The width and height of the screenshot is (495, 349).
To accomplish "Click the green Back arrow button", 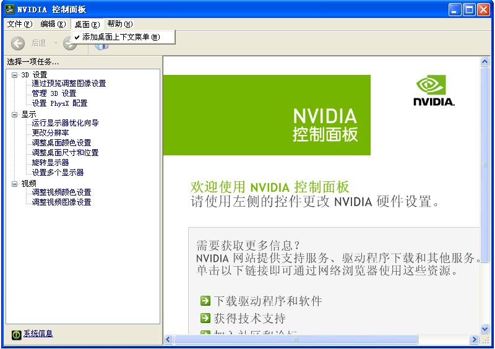I will [x=18, y=43].
